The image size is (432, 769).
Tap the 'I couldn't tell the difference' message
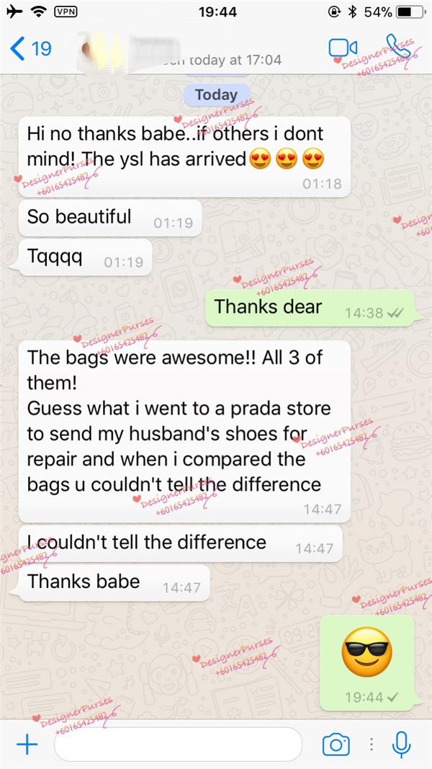pyautogui.click(x=180, y=544)
